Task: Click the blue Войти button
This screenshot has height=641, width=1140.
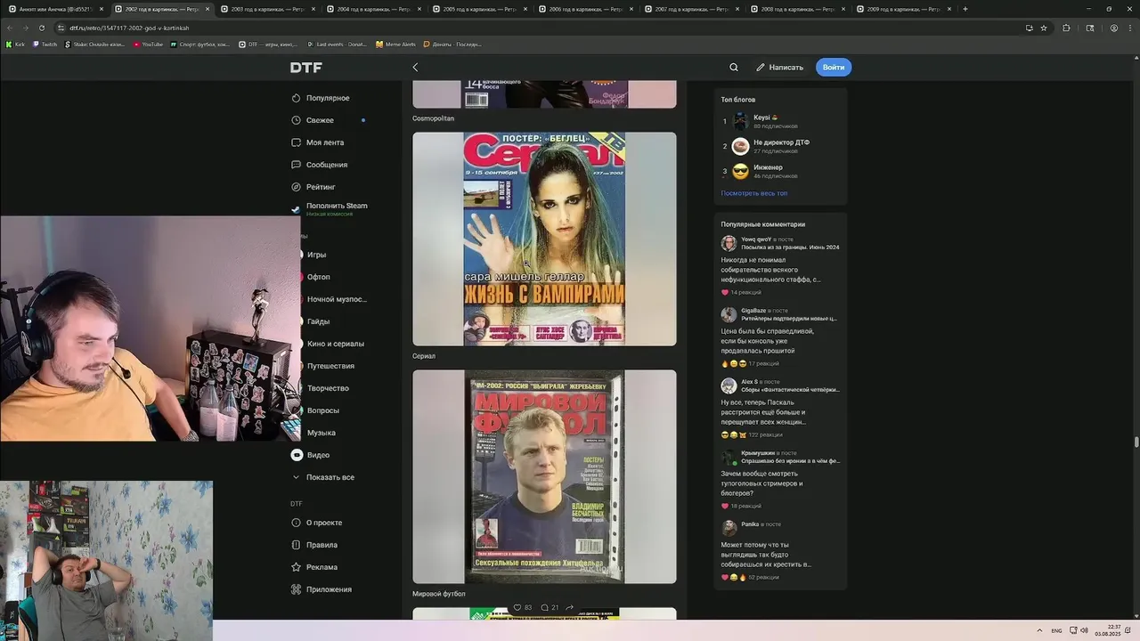Action: click(834, 67)
